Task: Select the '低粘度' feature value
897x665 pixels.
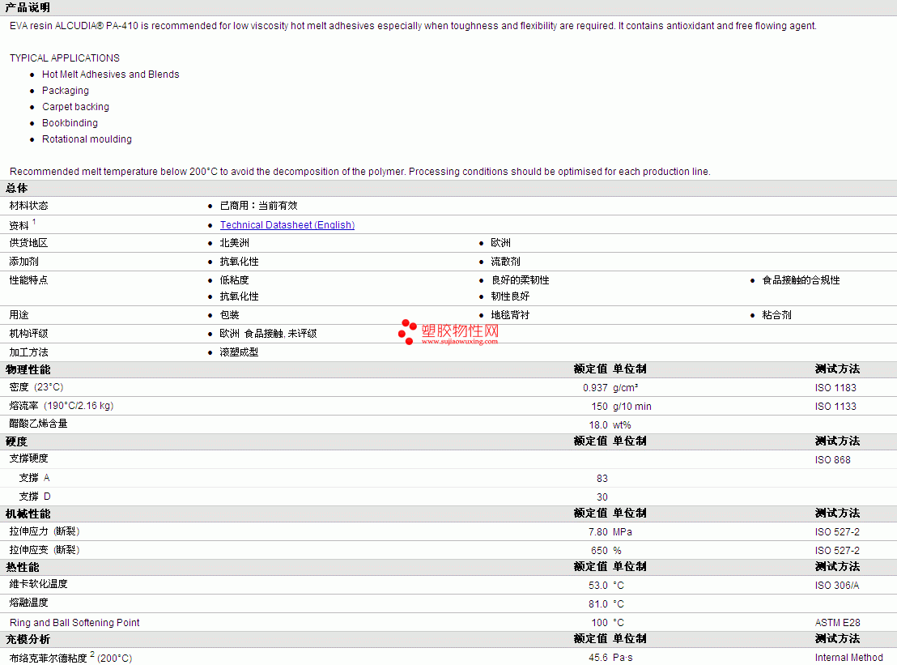Action: point(235,279)
